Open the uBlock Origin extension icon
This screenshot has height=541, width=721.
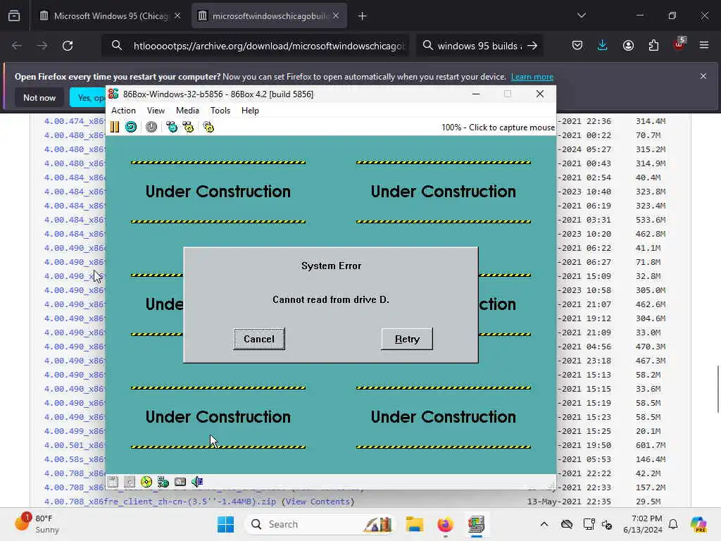[x=679, y=44]
